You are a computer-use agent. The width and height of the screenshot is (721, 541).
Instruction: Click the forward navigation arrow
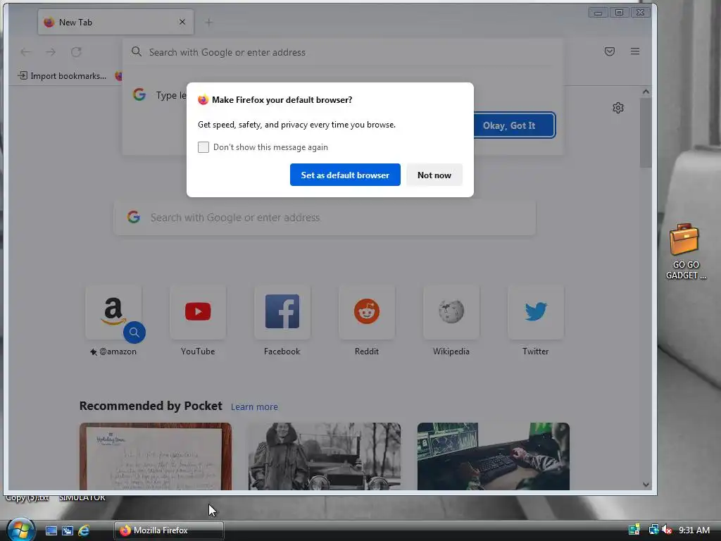[51, 52]
